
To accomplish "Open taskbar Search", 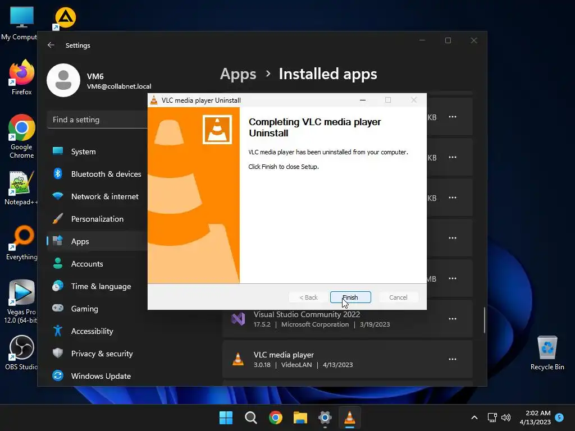I will (x=251, y=418).
